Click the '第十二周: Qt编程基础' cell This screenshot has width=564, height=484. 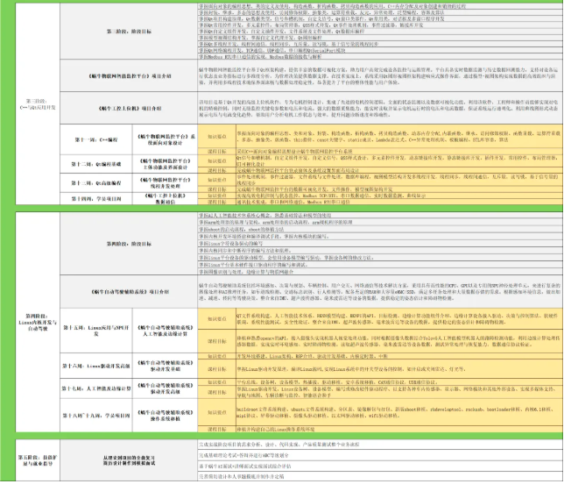[96, 164]
